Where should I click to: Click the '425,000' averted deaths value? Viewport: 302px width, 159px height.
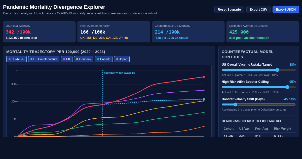[x=239, y=32]
